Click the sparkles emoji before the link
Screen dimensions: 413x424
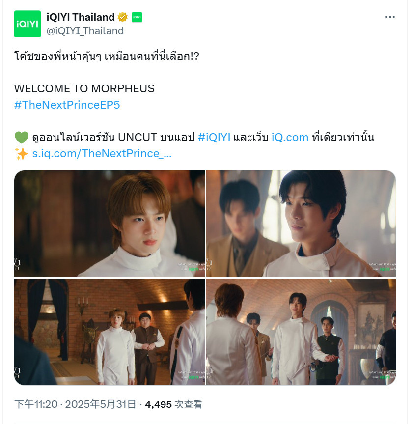[21, 154]
